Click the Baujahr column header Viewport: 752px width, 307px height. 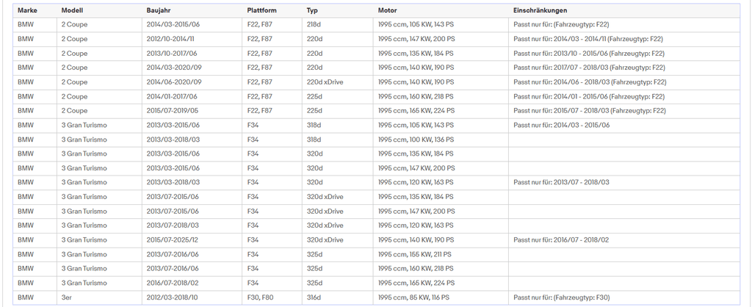tap(159, 10)
